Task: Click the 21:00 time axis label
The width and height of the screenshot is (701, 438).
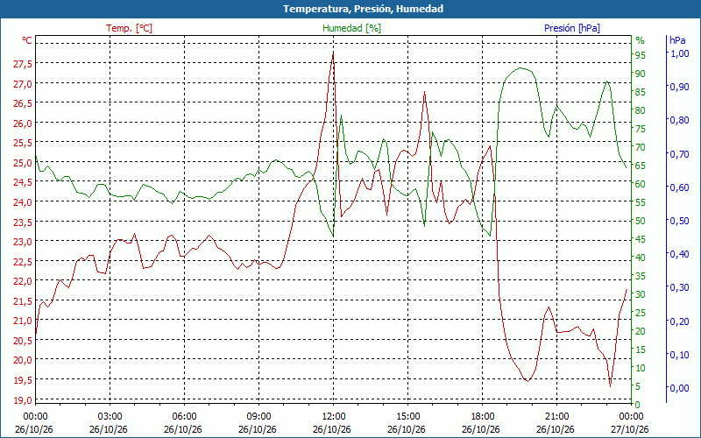Action: [x=556, y=417]
